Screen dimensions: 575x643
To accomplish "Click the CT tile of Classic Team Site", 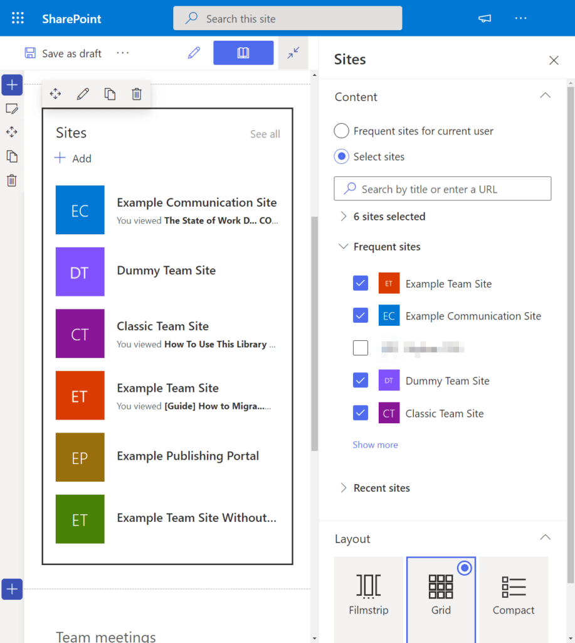I will tap(80, 333).
